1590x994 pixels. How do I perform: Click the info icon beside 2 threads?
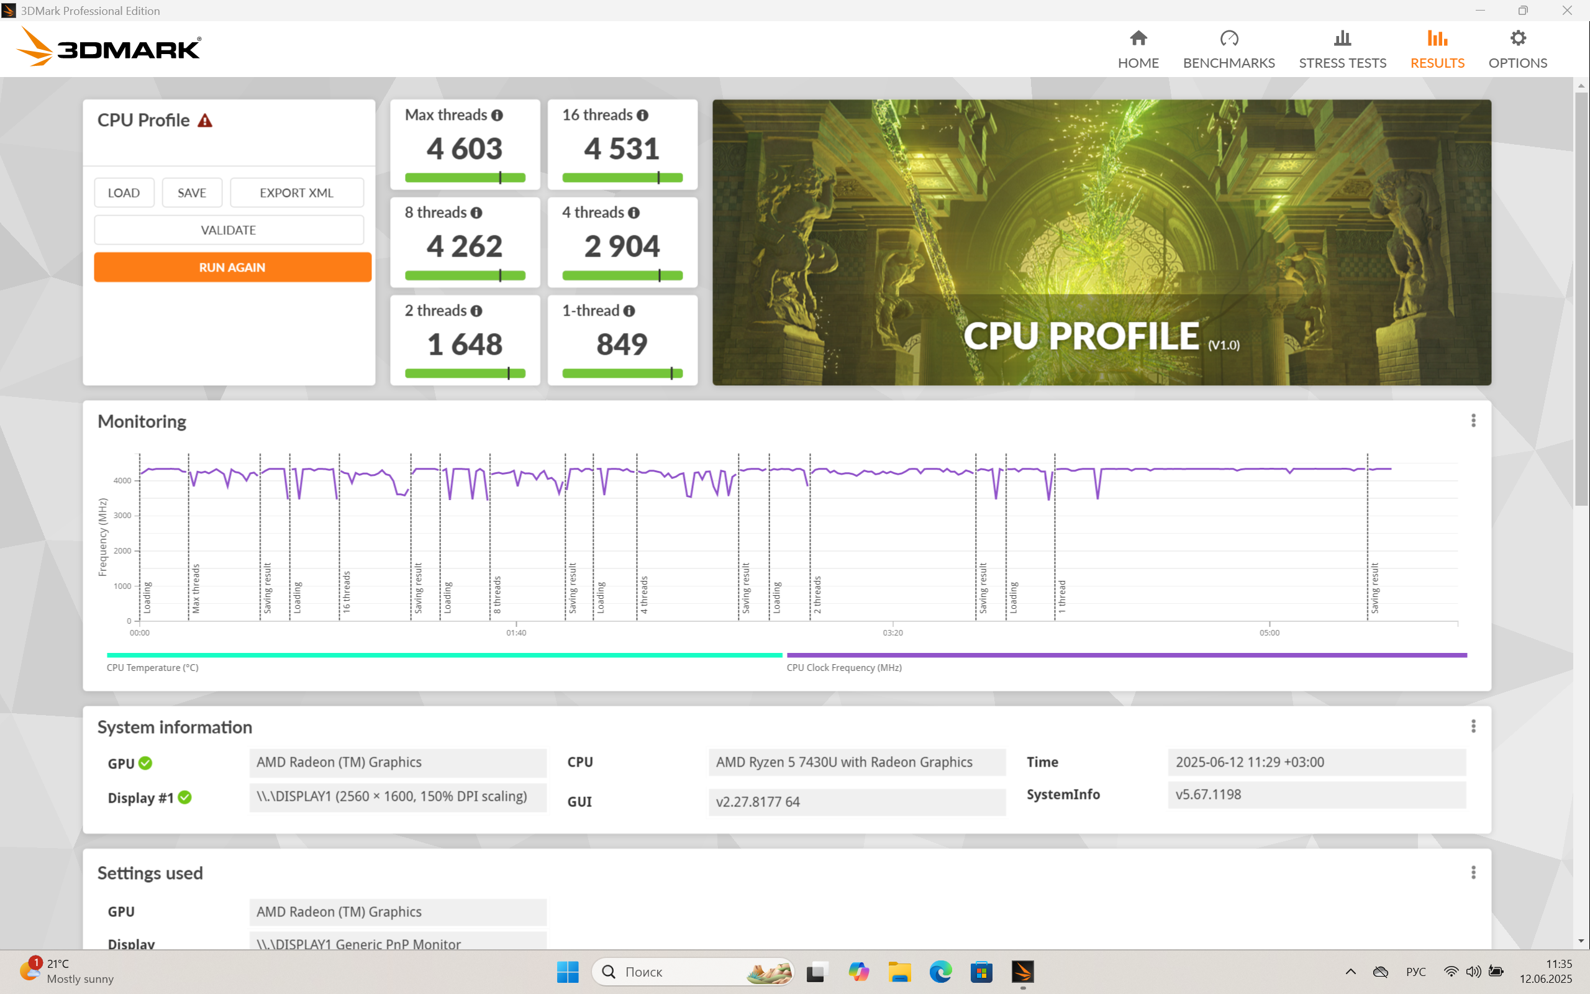(476, 311)
